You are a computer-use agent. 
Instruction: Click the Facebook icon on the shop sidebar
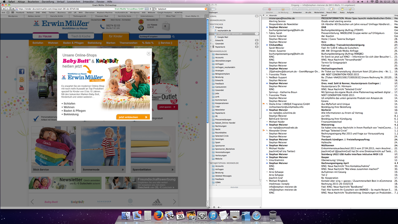(x=22, y=72)
